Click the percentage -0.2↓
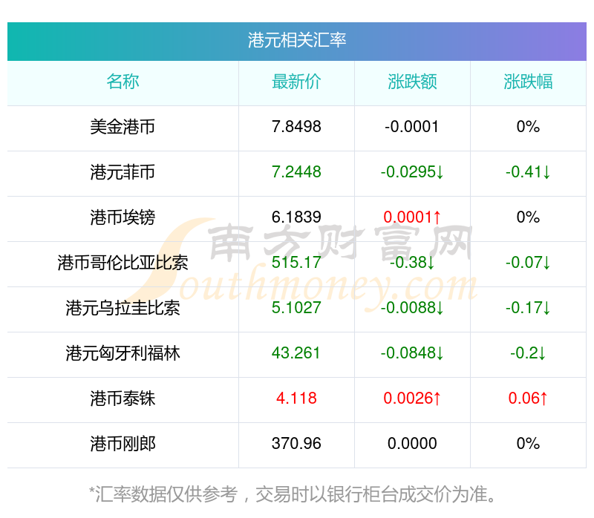This screenshot has width=594, height=518. [x=528, y=353]
